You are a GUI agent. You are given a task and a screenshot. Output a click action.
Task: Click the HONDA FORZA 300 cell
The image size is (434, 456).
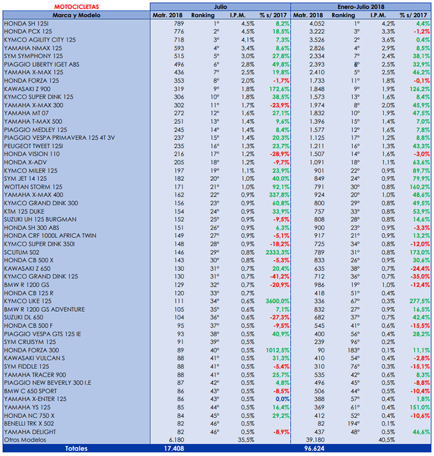click(x=31, y=350)
